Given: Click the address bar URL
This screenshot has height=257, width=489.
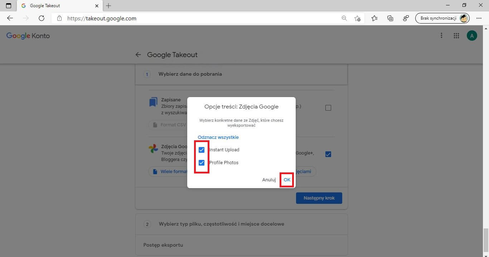Looking at the screenshot, I should (102, 18).
